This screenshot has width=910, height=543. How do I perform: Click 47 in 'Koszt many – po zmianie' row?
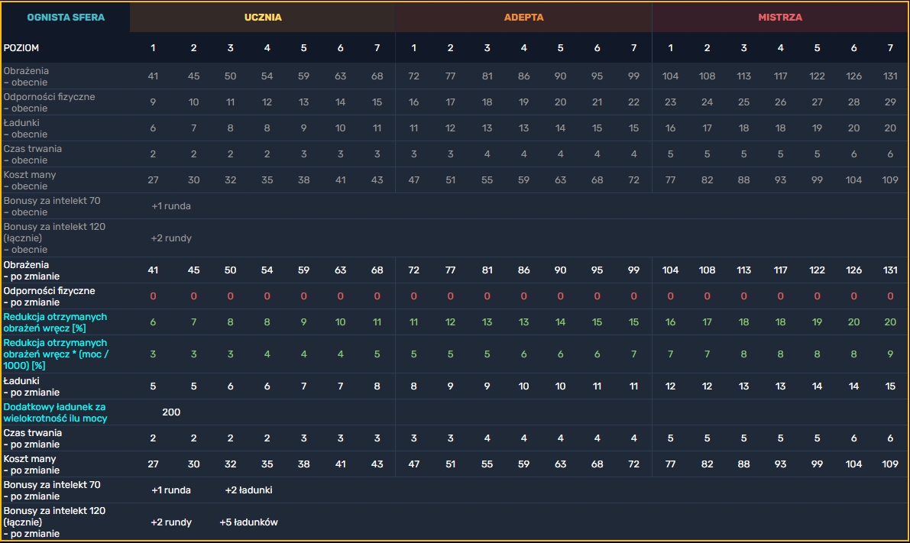[413, 464]
